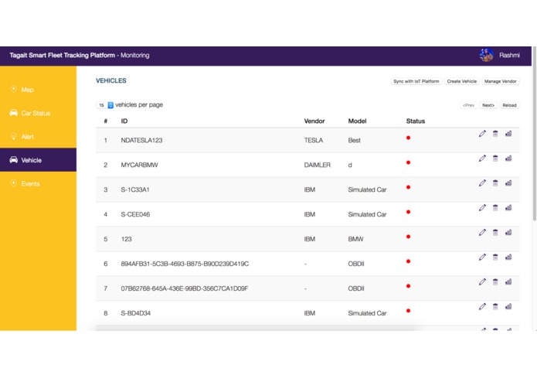Viewport: 537px width, 382px height.
Task: Open the vehicles per page dropdown
Action: [x=105, y=105]
